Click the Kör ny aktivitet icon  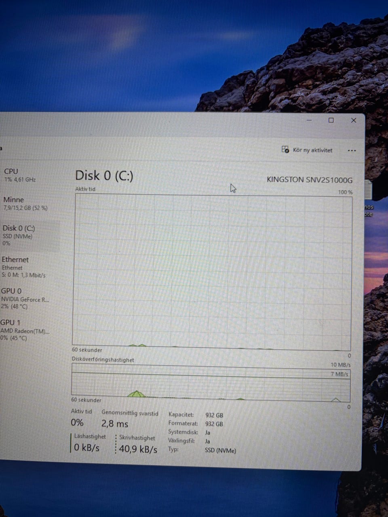point(285,149)
